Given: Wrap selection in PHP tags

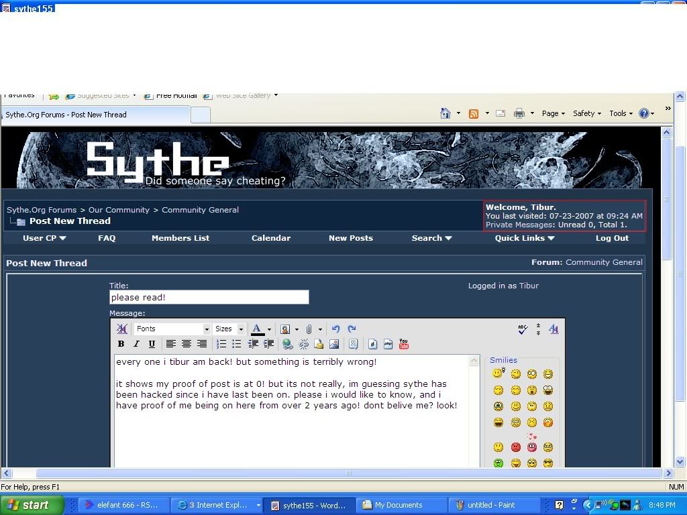Looking at the screenshot, I should (388, 344).
